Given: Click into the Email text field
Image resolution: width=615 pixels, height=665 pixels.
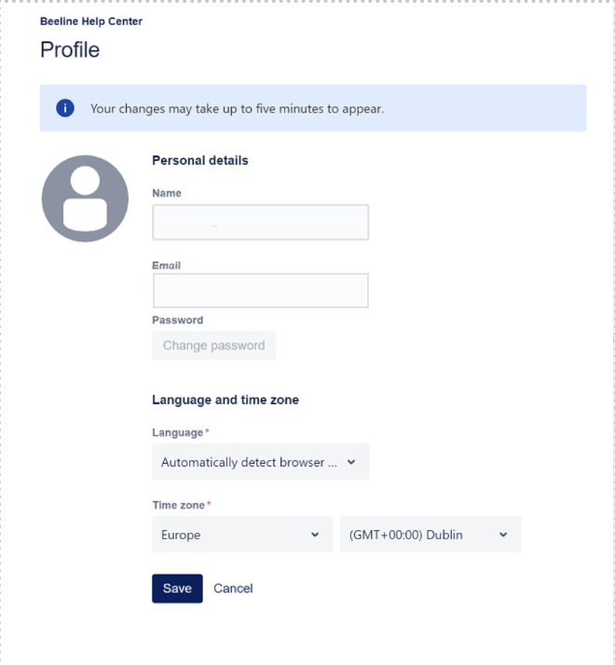Looking at the screenshot, I should point(260,291).
